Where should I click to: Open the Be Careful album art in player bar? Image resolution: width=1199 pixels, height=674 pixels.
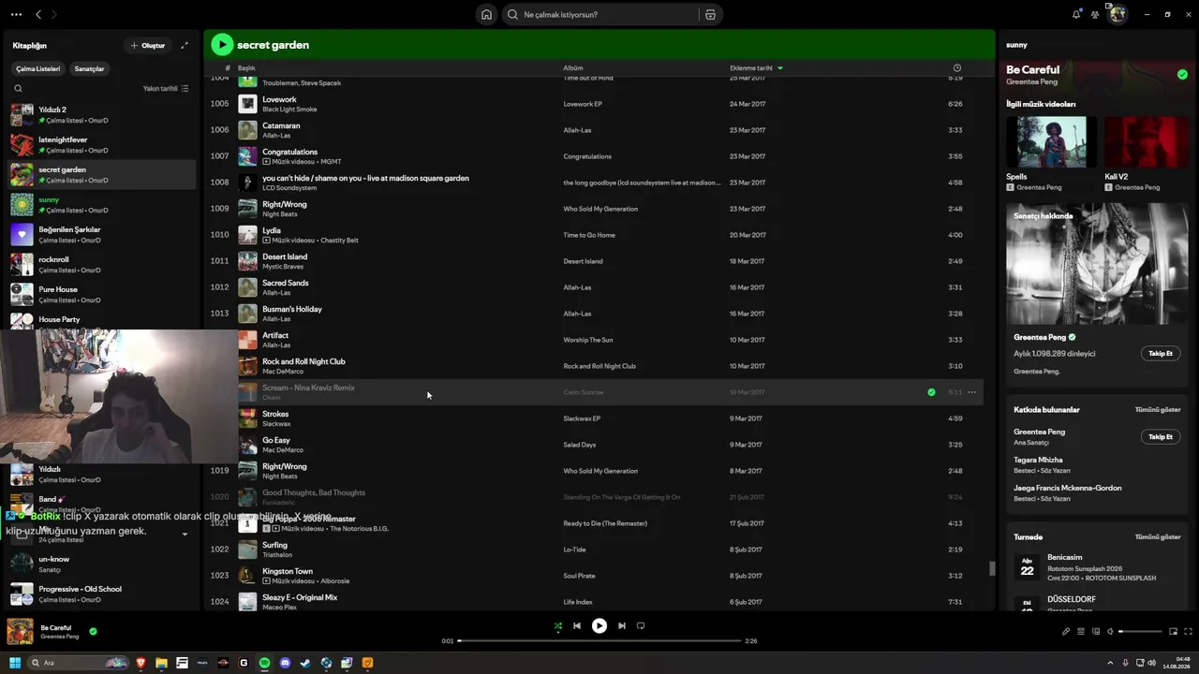pos(20,632)
